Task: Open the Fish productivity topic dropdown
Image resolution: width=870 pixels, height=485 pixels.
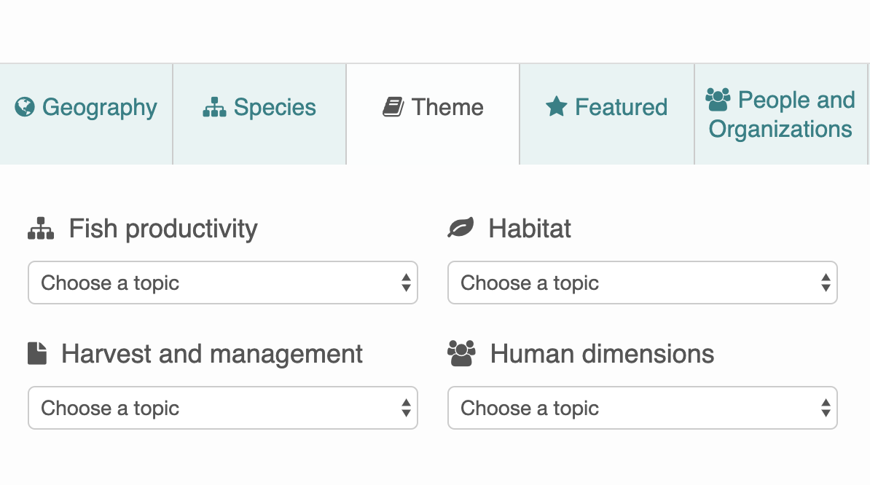Action: [x=223, y=283]
